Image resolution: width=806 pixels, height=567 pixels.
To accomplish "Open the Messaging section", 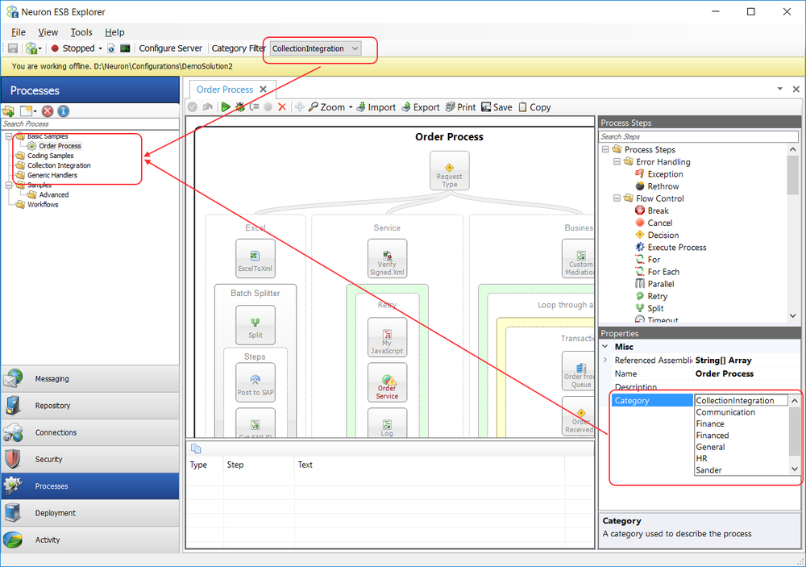I will [90, 379].
